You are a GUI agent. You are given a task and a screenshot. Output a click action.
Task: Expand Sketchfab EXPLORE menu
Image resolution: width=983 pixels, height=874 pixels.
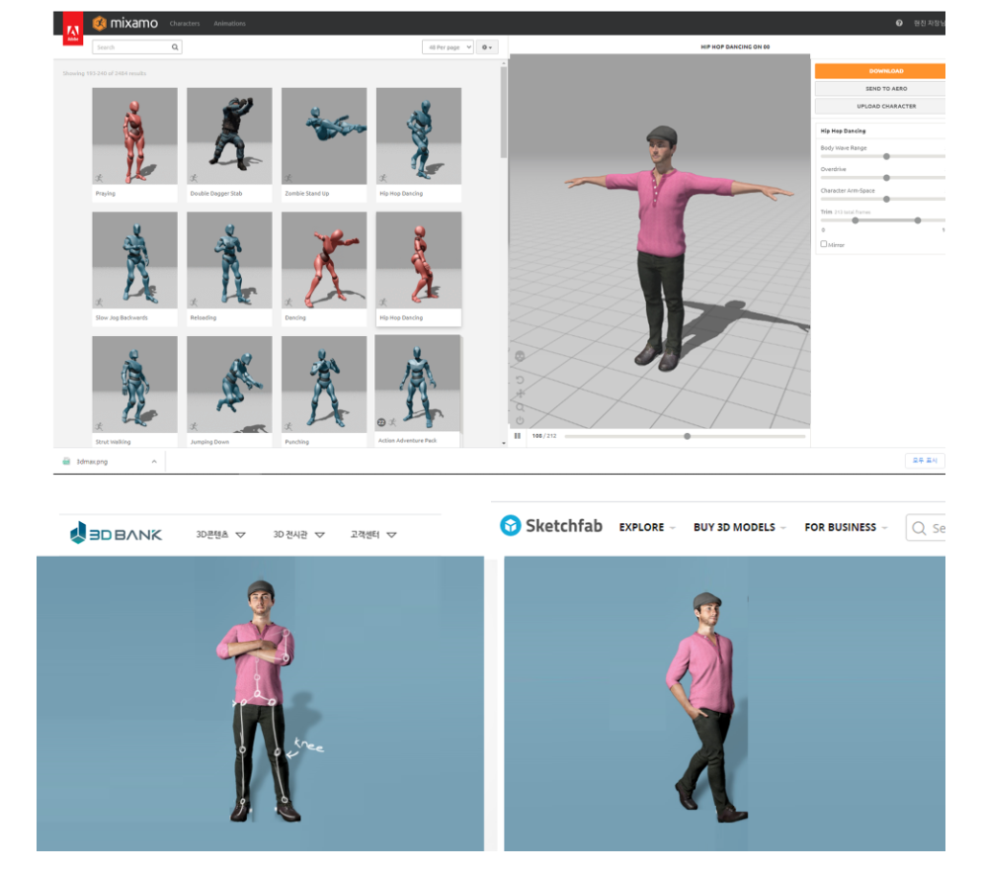pos(647,527)
